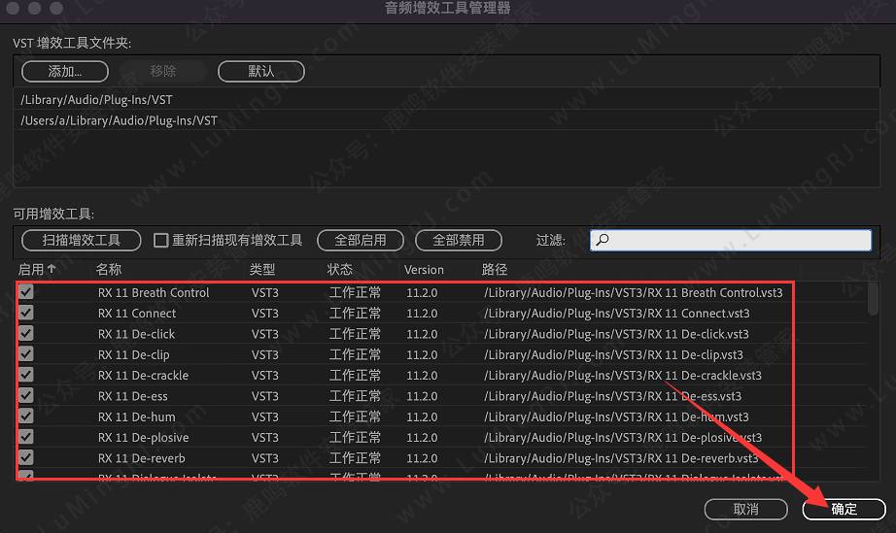Click the 全部启用 button
896x533 pixels.
coord(361,240)
